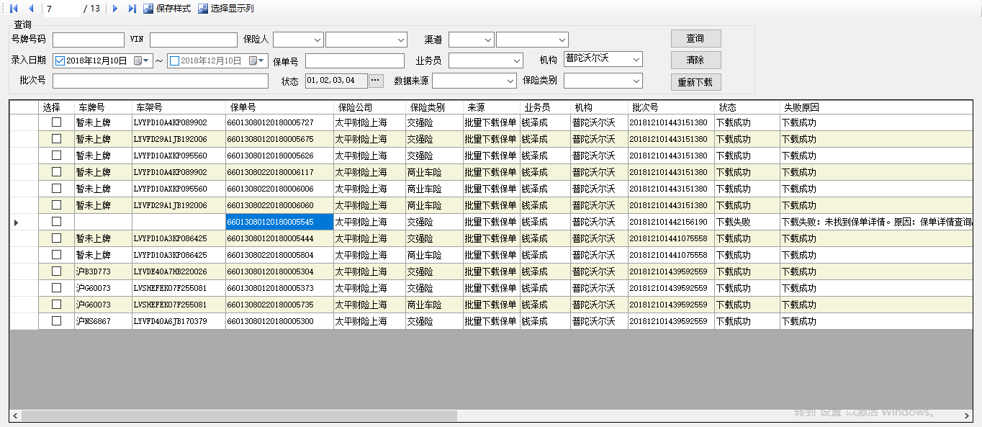The height and width of the screenshot is (427, 982).
Task: Expand the 数据来源 combo box
Action: (510, 81)
